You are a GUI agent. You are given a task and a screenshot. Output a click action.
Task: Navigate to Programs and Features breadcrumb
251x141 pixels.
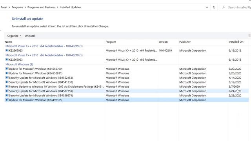[41, 7]
